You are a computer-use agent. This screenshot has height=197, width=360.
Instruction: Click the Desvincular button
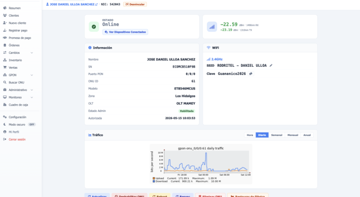(x=135, y=4)
